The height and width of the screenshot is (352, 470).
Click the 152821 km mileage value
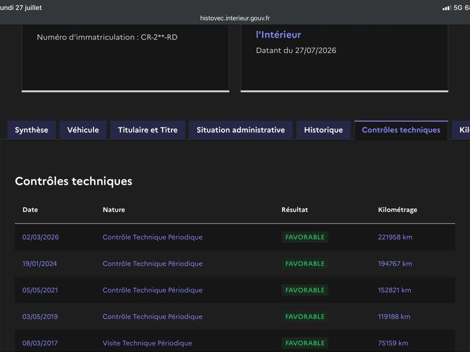click(x=394, y=290)
